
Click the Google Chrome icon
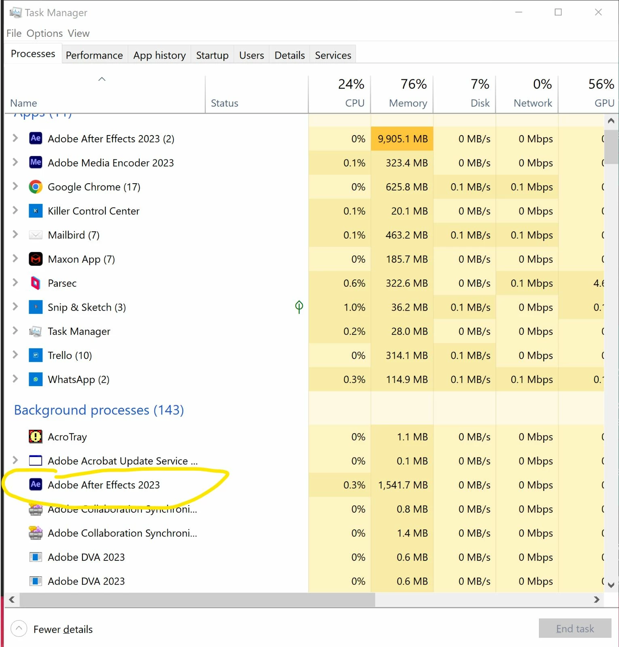pyautogui.click(x=36, y=187)
